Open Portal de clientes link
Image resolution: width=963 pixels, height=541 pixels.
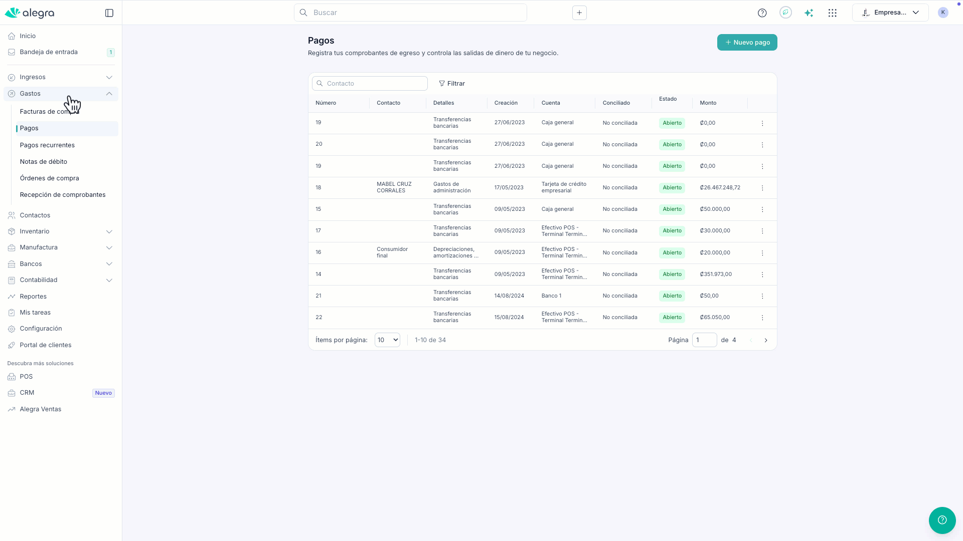[x=46, y=345]
